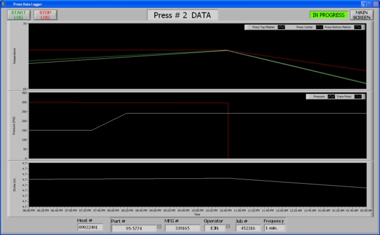Click the MFG # field showing 339165
This screenshot has width=380, height=235.
[x=182, y=228]
